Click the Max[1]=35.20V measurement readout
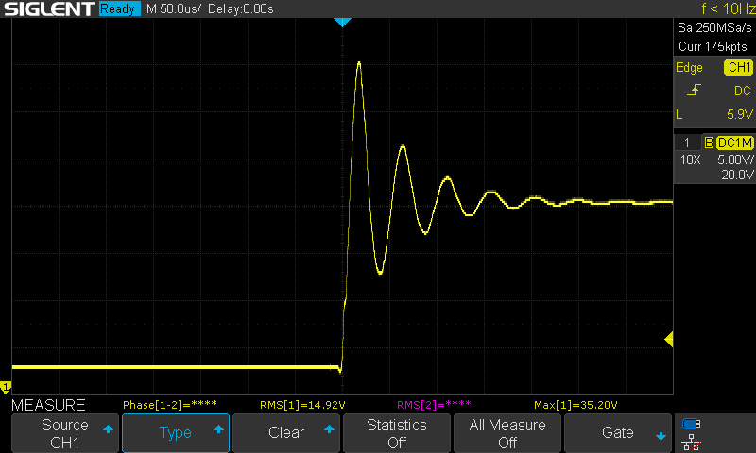This screenshot has width=756, height=453. [x=575, y=405]
